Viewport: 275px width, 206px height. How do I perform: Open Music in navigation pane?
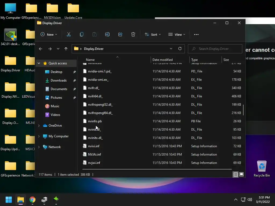[x=55, y=106]
